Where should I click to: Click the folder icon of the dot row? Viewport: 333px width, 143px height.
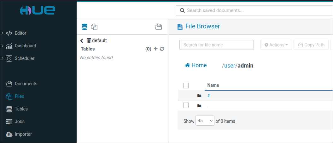click(x=199, y=106)
